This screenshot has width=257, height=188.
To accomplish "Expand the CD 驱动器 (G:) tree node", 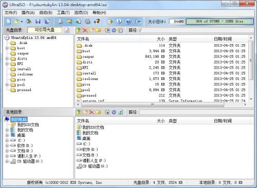I will coord(7,161).
